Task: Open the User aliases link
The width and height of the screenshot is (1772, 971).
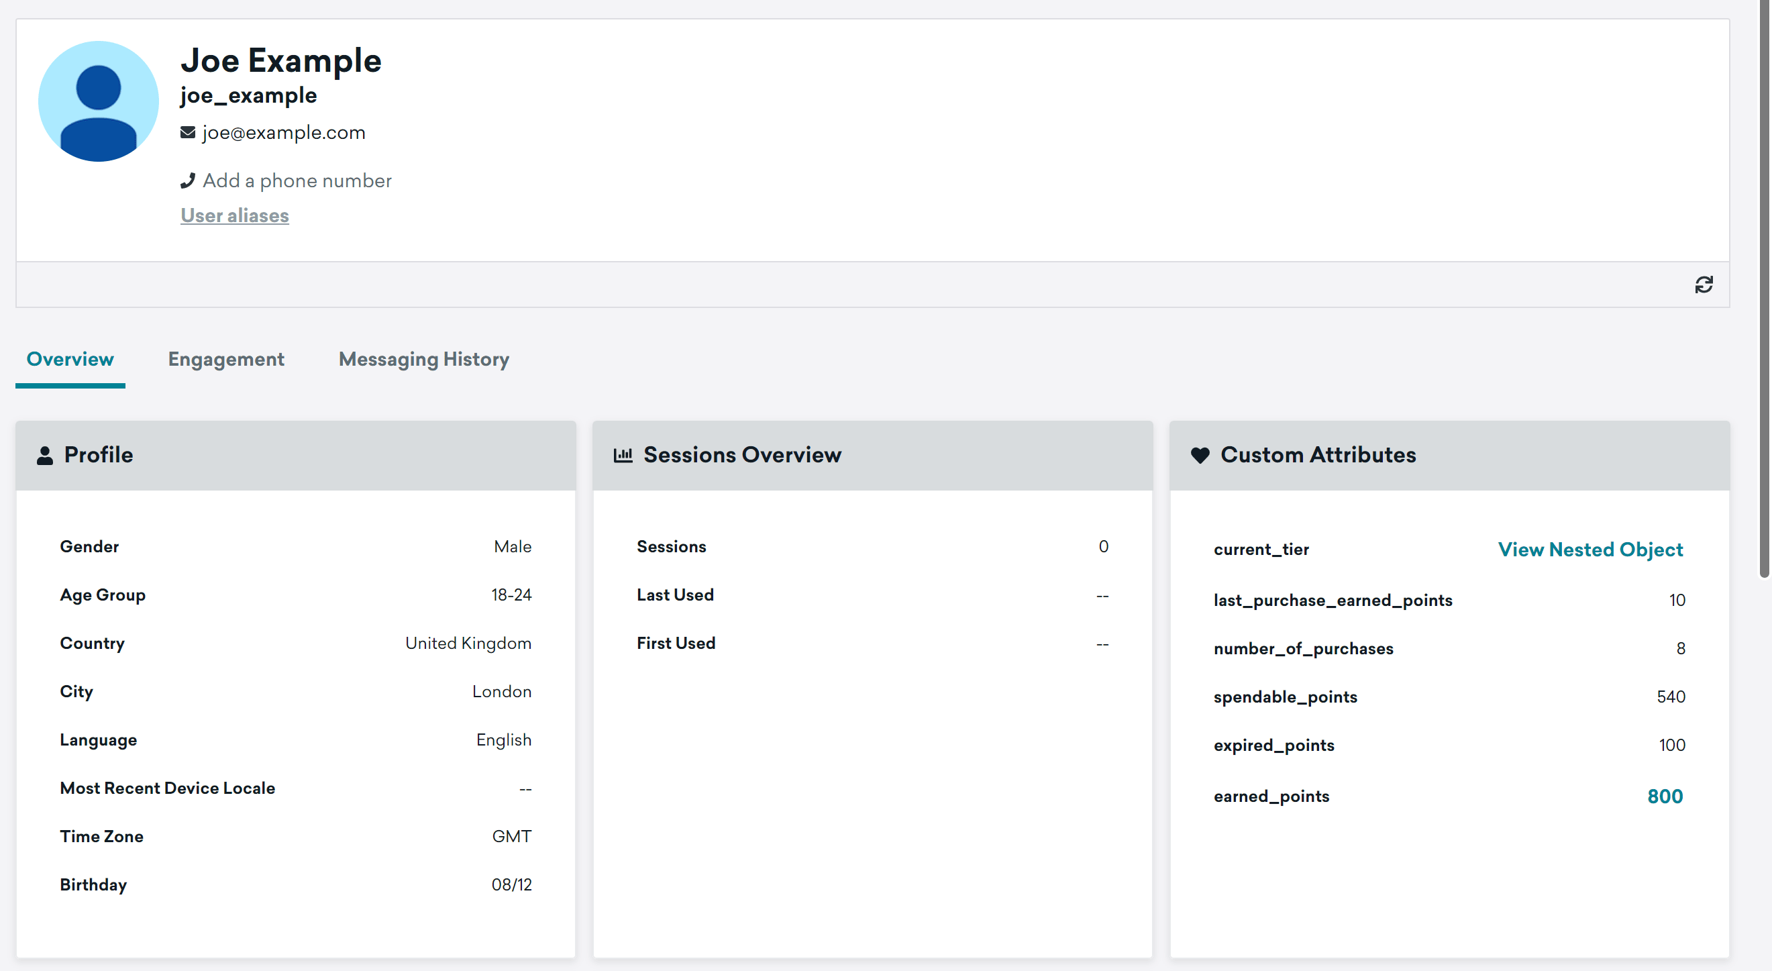Action: pos(235,215)
